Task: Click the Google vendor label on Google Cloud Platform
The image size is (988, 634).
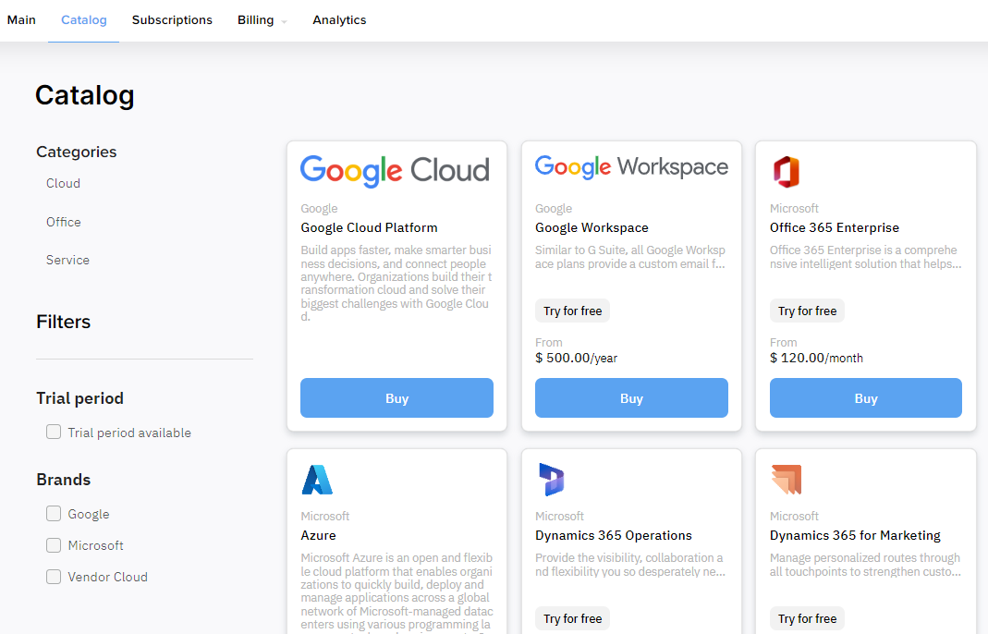Action: [x=319, y=209]
